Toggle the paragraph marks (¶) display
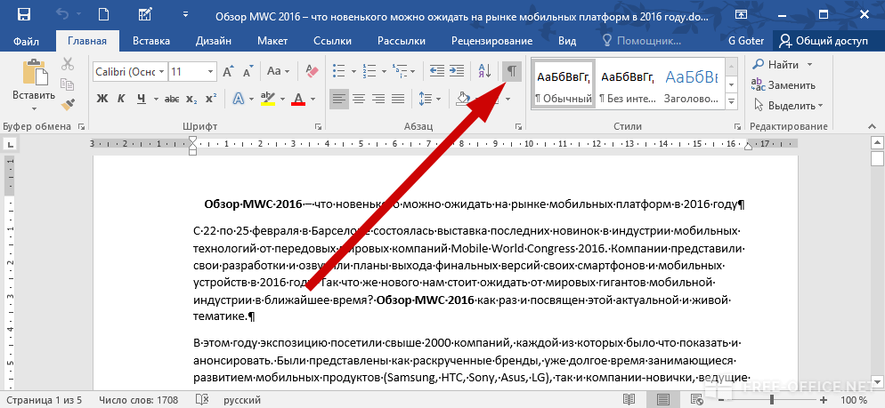 (511, 71)
